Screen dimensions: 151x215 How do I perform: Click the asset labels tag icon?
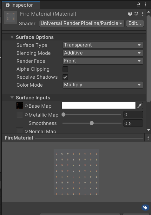145,208
